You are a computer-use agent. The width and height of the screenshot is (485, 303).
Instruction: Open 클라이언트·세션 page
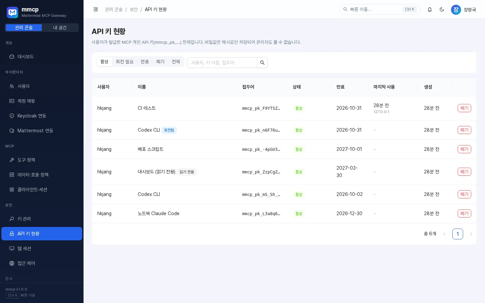pyautogui.click(x=42, y=190)
